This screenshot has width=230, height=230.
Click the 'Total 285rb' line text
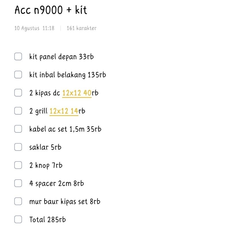click(47, 220)
